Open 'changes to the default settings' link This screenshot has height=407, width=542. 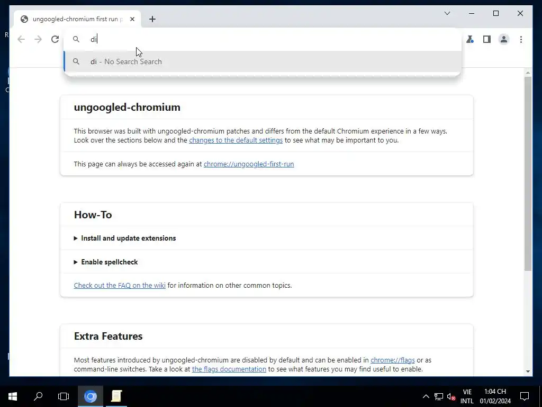point(236,140)
